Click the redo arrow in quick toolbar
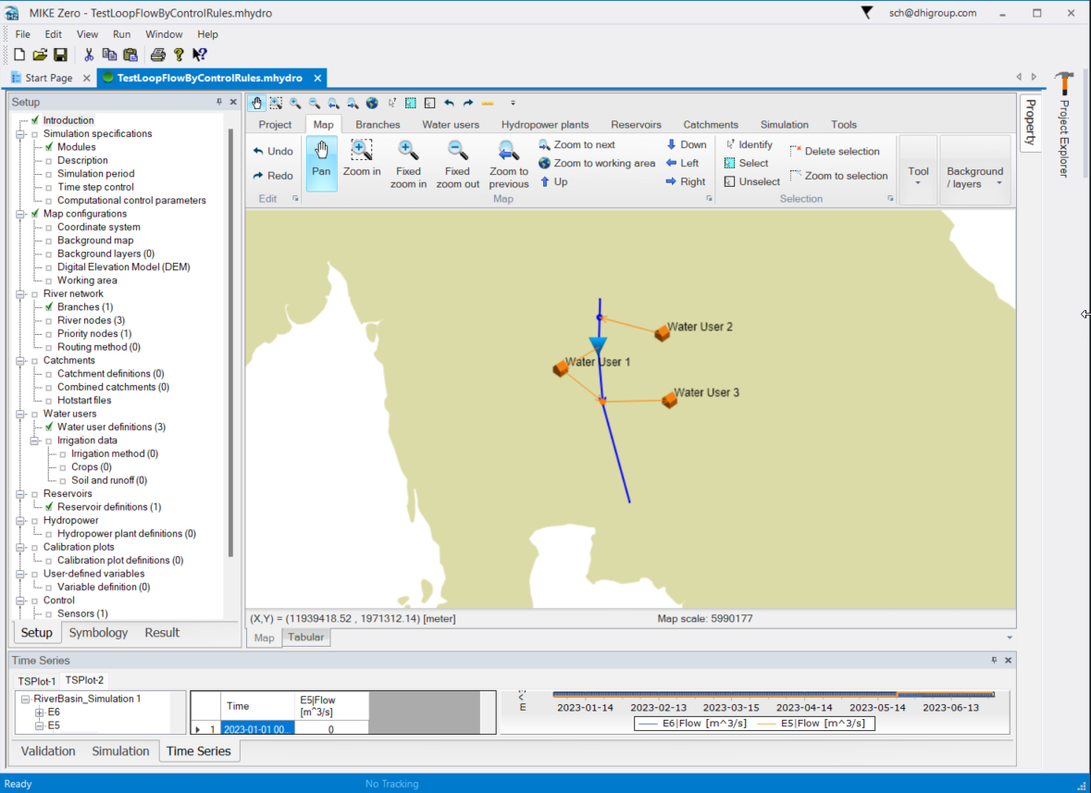Screen dimensions: 1091x793 468,103
